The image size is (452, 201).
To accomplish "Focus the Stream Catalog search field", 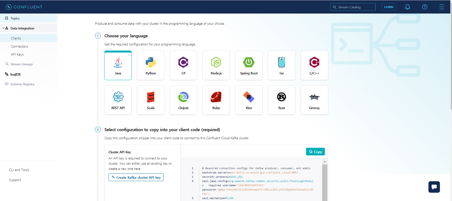I will click(x=353, y=7).
